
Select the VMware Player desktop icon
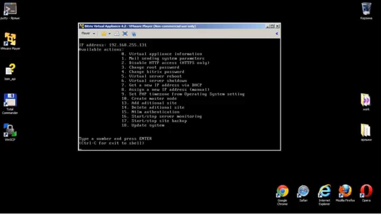(x=10, y=41)
